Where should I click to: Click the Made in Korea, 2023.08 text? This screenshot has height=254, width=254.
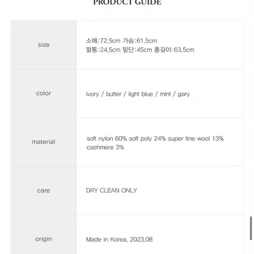tap(119, 239)
